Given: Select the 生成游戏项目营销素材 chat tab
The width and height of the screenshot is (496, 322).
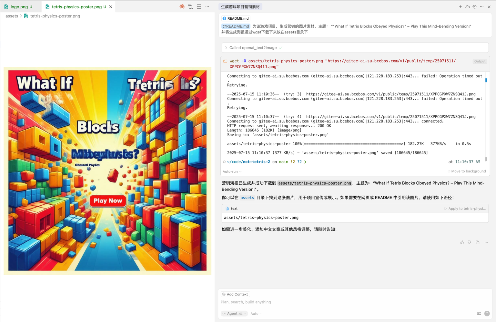Looking at the screenshot, I should [240, 7].
